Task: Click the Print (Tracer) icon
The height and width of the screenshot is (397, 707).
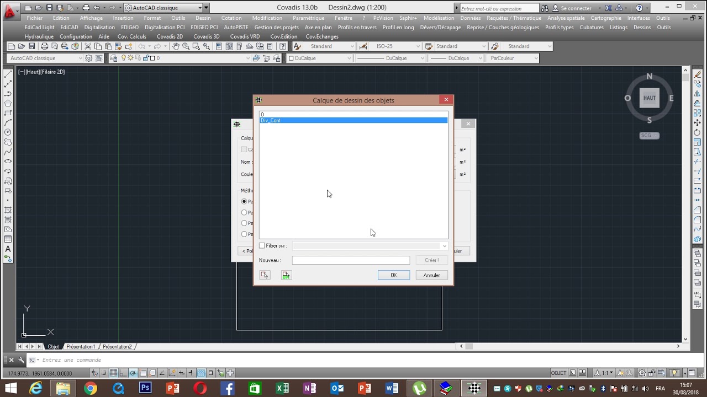Action: coord(44,46)
